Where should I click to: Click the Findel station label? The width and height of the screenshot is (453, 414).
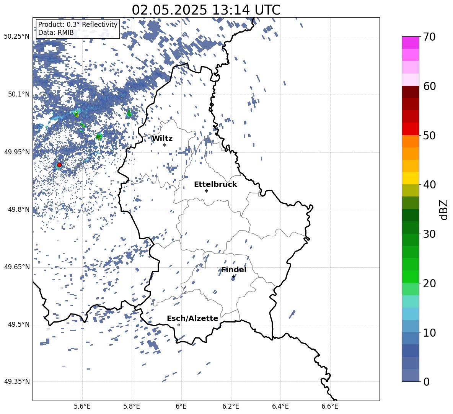point(234,270)
